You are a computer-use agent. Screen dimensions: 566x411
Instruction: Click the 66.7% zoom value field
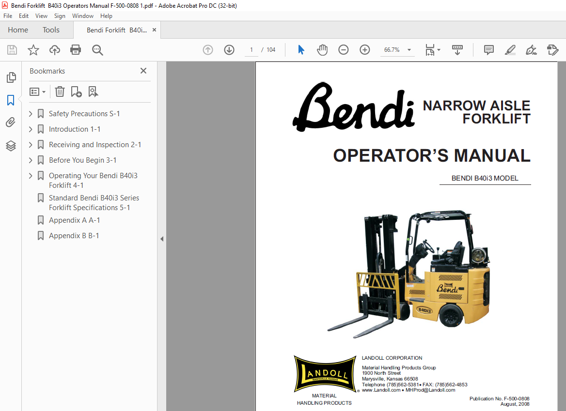392,50
